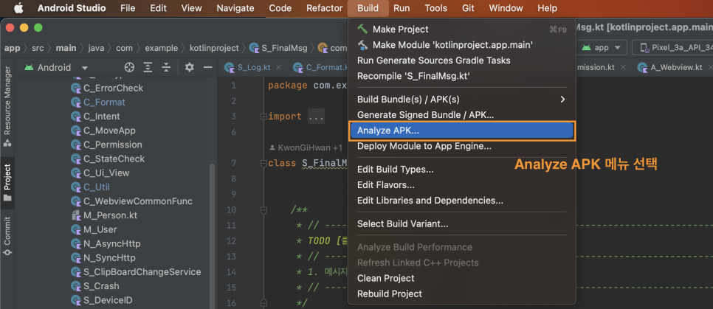Switch to the S_Log.kt tab
Screen dimensions: 713x309
254,67
